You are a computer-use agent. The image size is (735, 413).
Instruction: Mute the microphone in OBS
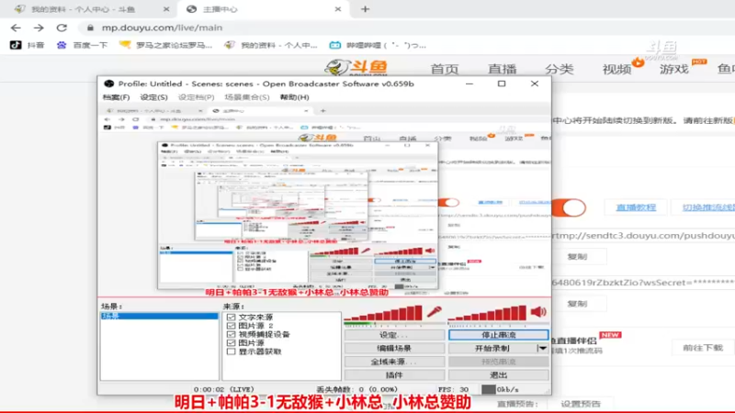tap(434, 312)
